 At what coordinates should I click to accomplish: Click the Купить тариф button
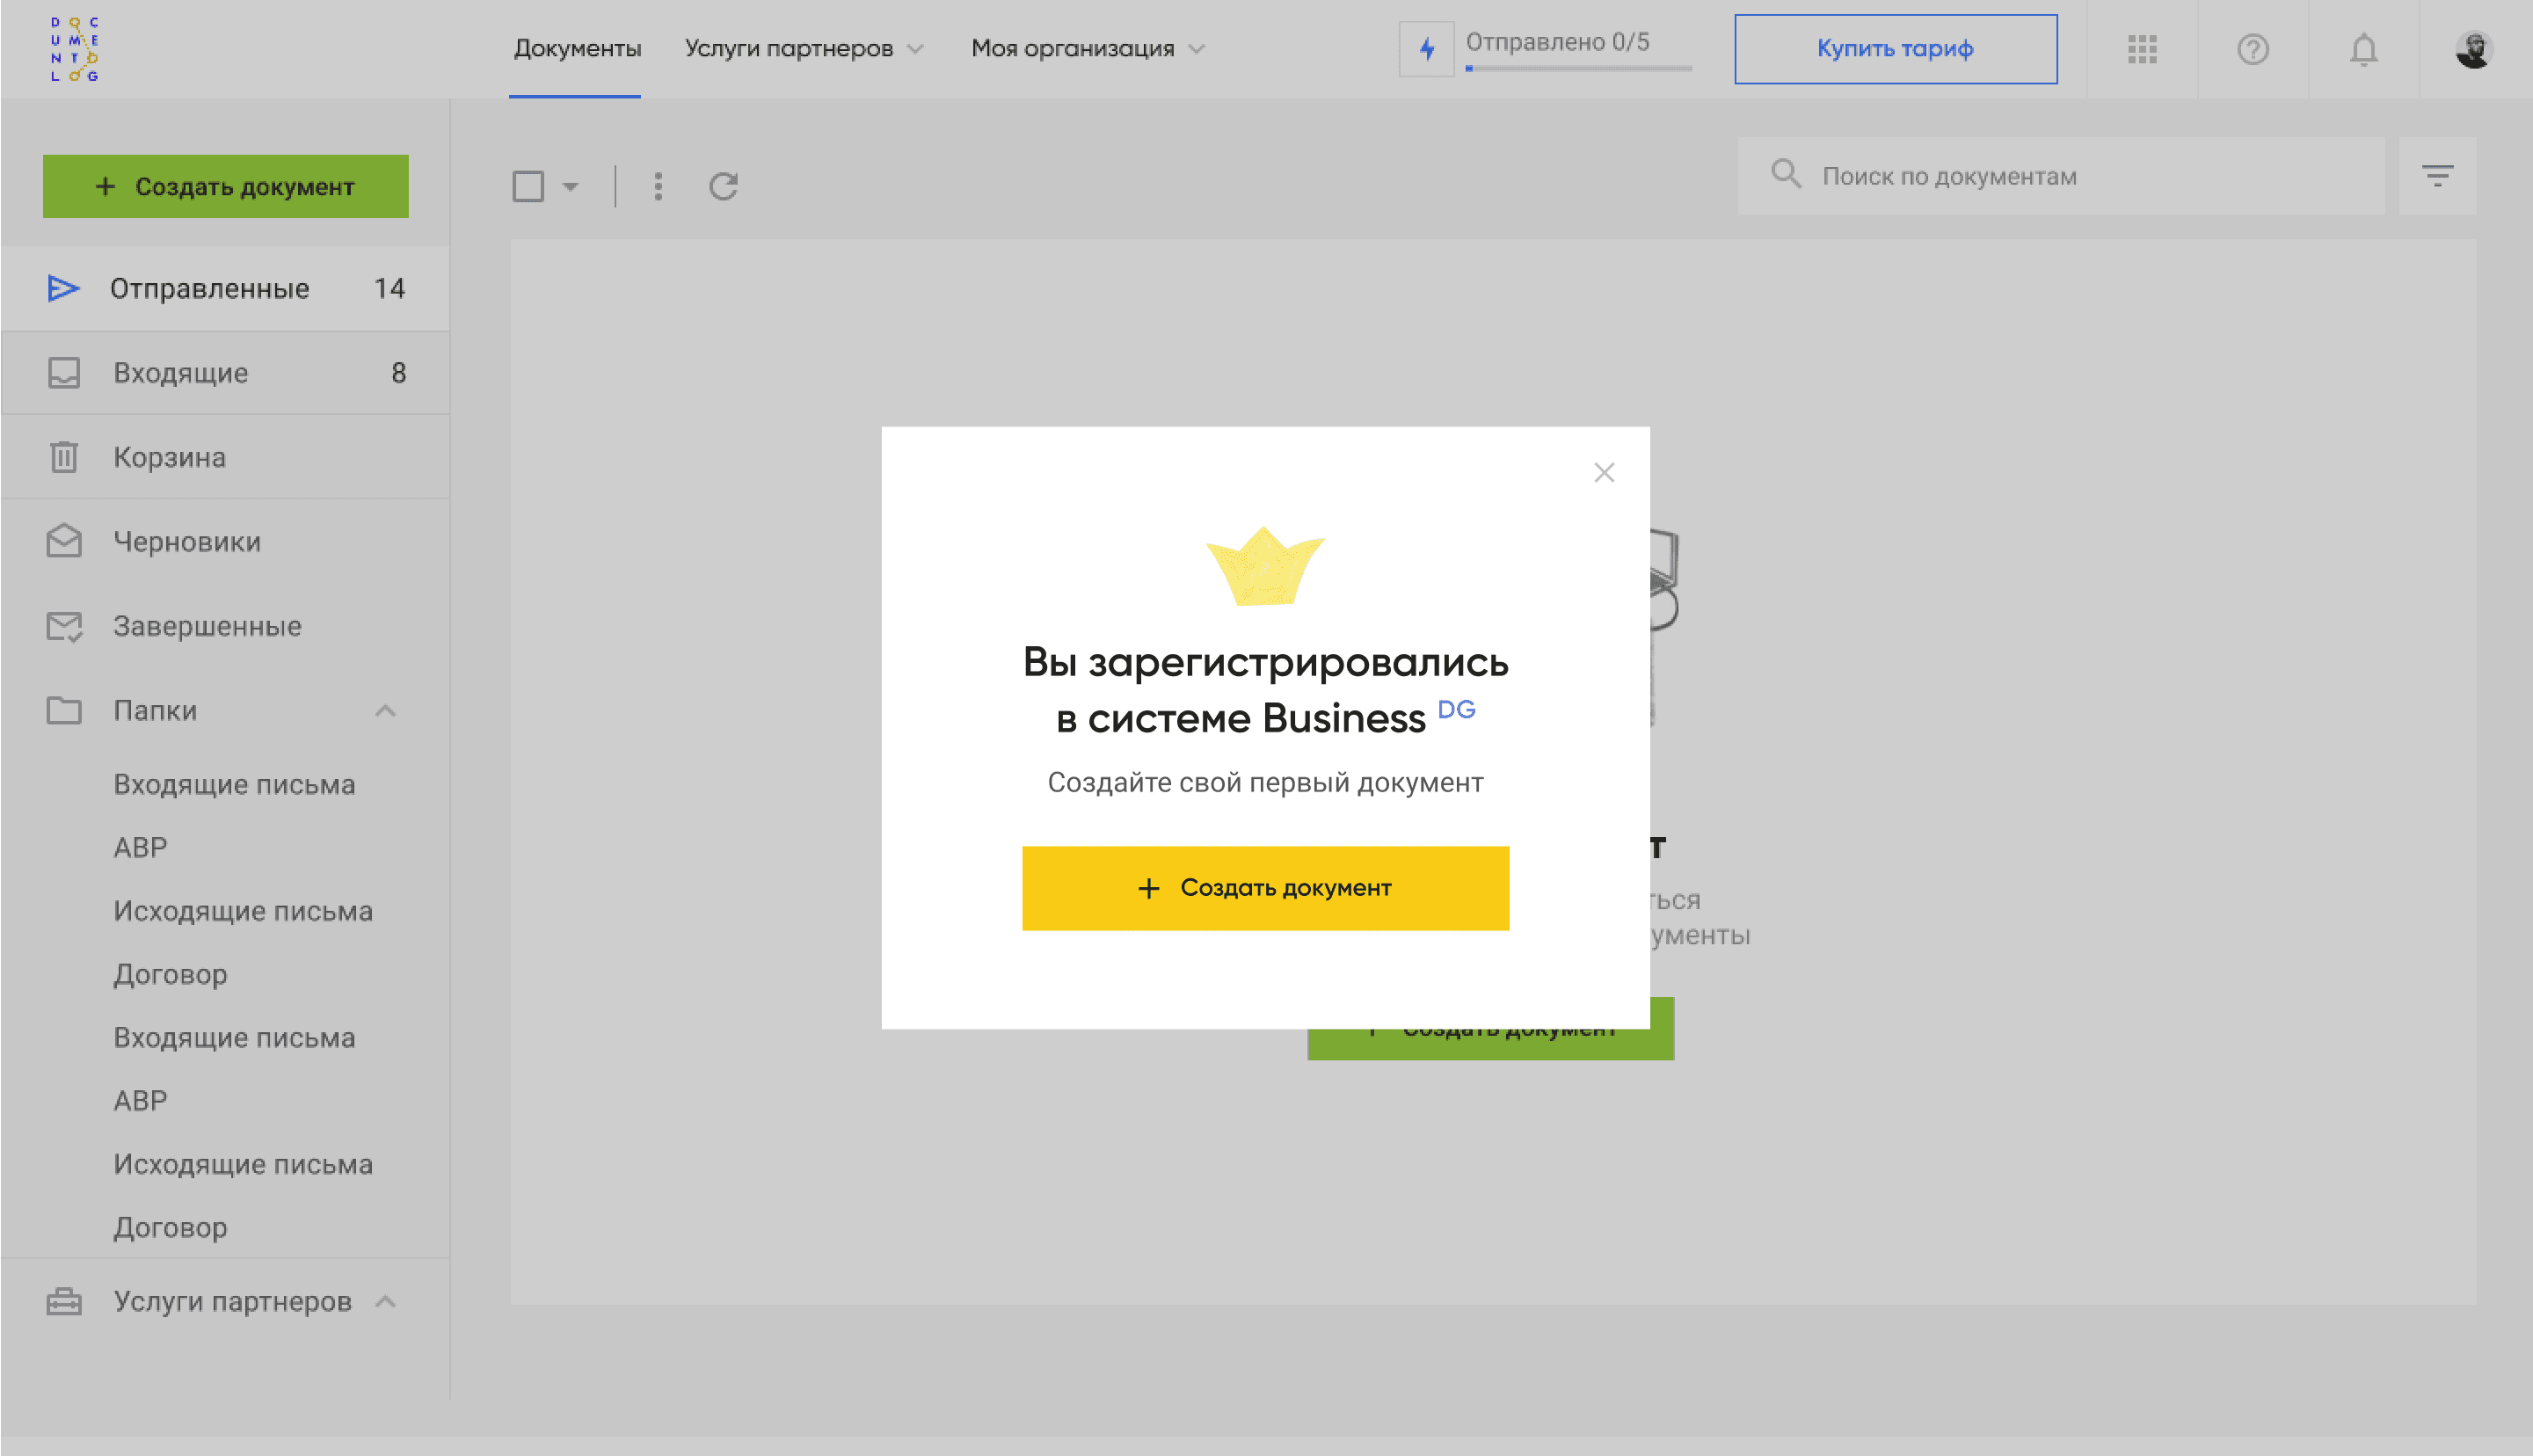1895,48
